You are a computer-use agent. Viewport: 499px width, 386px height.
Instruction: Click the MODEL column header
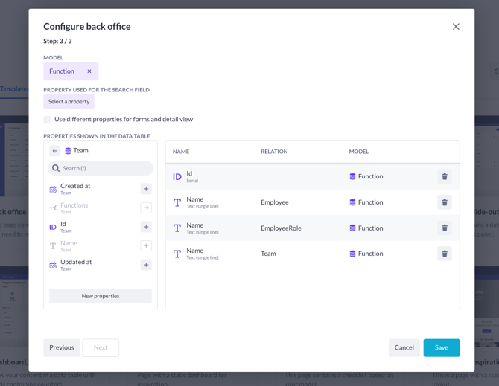tap(359, 152)
